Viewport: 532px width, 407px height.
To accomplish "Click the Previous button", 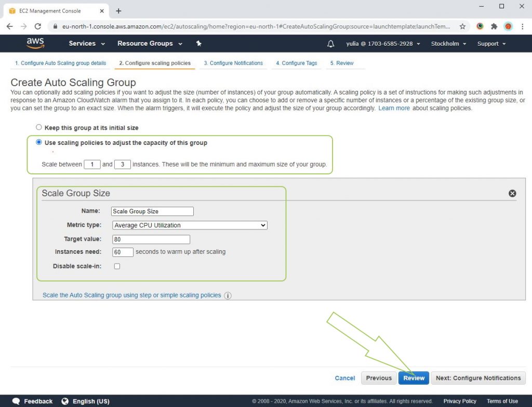I will tap(379, 378).
